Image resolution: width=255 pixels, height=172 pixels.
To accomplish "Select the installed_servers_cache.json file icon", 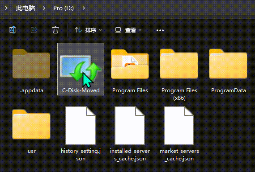I will click(130, 125).
